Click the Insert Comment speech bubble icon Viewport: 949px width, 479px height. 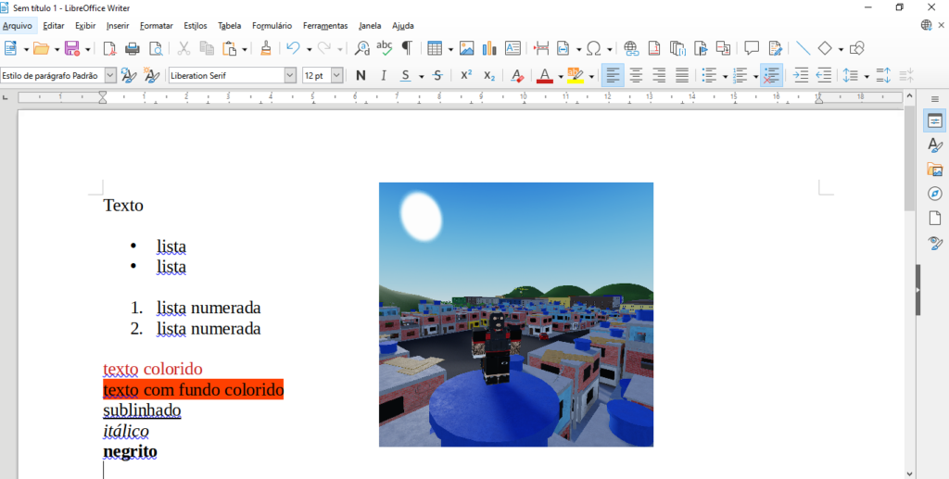(x=752, y=48)
